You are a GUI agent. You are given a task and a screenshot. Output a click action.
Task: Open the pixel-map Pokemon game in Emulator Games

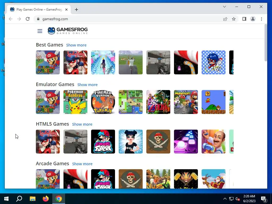click(131, 102)
